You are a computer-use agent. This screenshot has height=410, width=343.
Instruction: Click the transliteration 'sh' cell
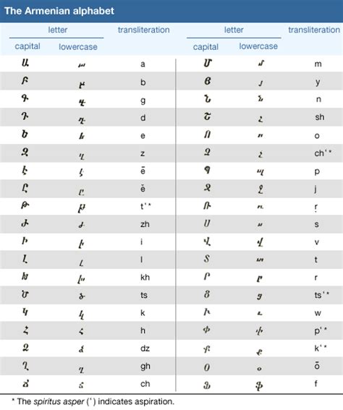pos(320,117)
